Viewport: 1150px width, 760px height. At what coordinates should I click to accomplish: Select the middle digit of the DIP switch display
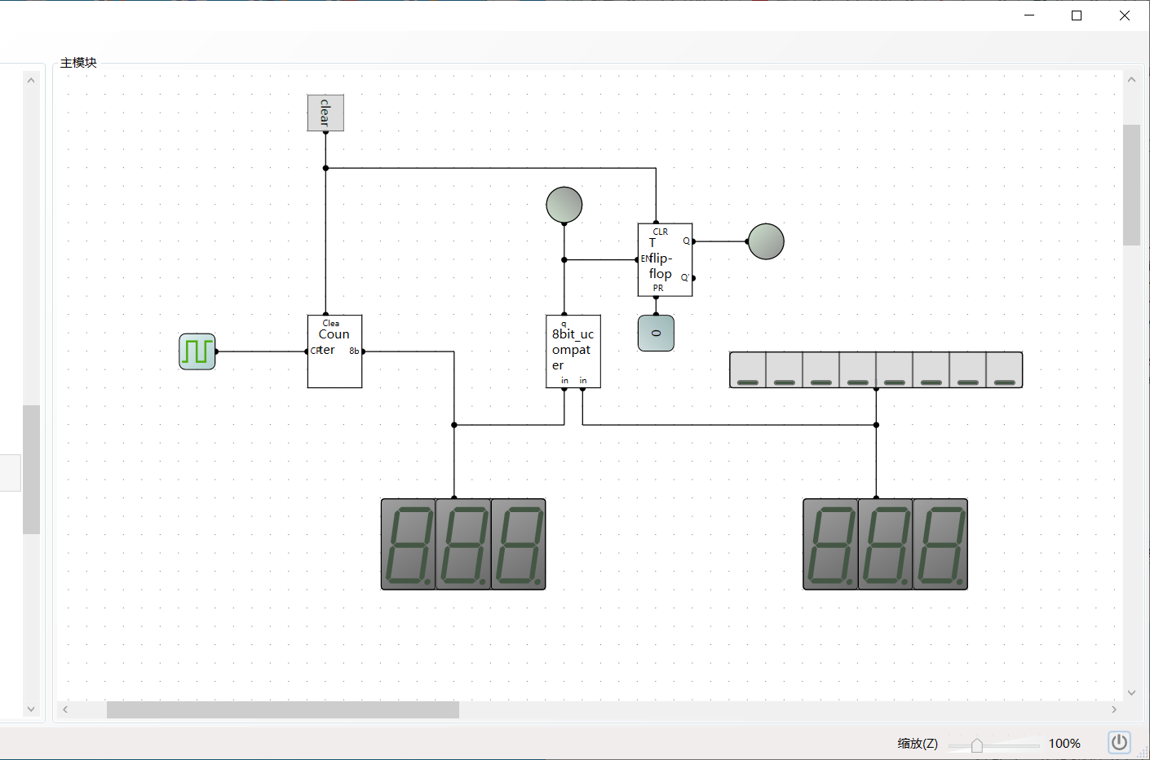[885, 544]
